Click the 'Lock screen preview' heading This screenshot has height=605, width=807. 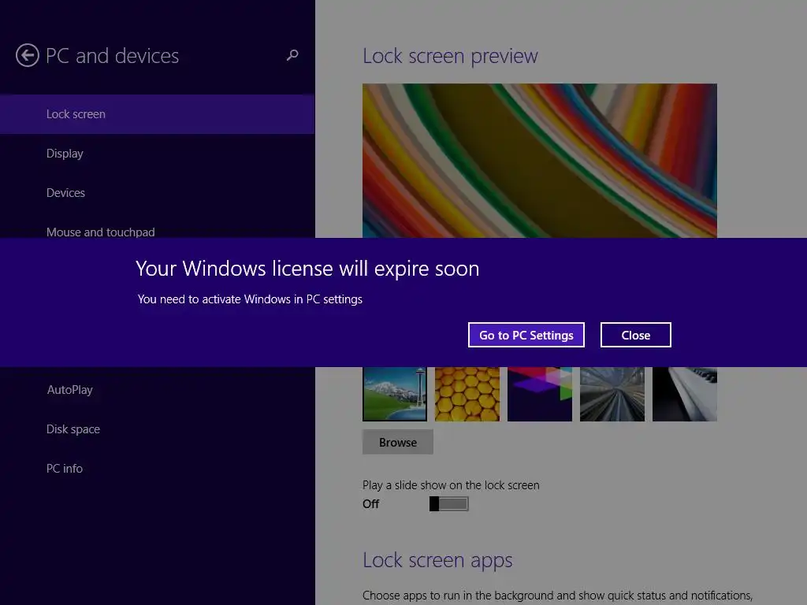(x=450, y=56)
